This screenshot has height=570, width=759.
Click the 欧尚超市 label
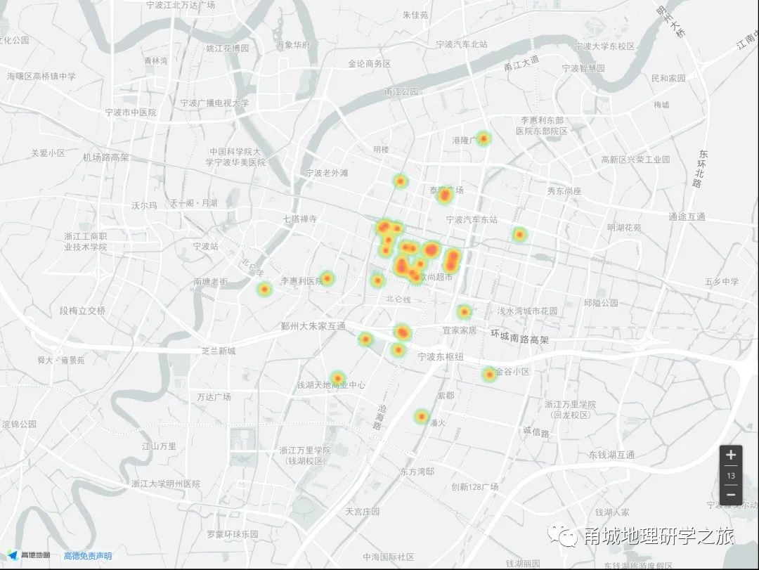click(436, 277)
